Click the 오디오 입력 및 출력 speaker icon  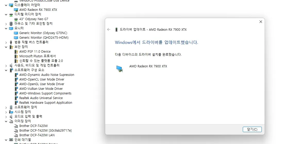[11, 117]
